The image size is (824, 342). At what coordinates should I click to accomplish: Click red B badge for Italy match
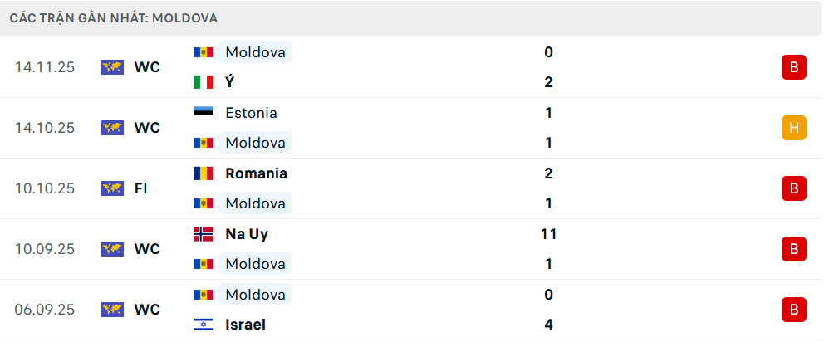793,67
